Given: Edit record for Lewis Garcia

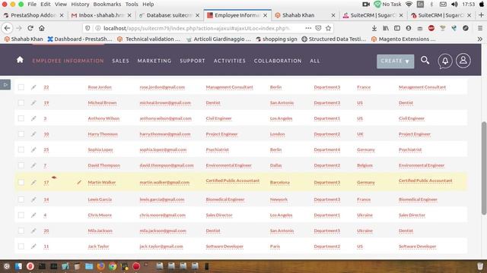Looking at the screenshot, I should [x=33, y=199].
